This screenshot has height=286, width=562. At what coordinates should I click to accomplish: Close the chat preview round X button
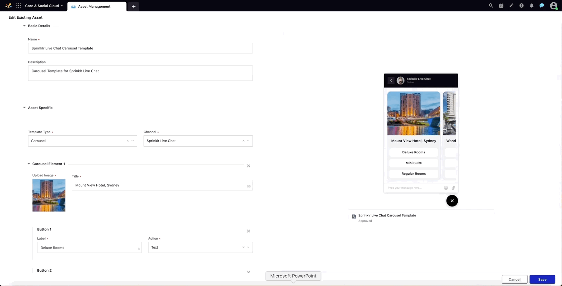coord(452,201)
